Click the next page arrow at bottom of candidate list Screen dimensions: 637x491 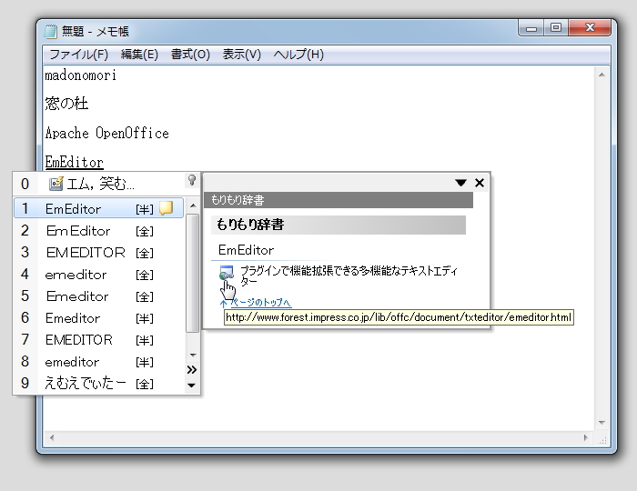pos(192,386)
